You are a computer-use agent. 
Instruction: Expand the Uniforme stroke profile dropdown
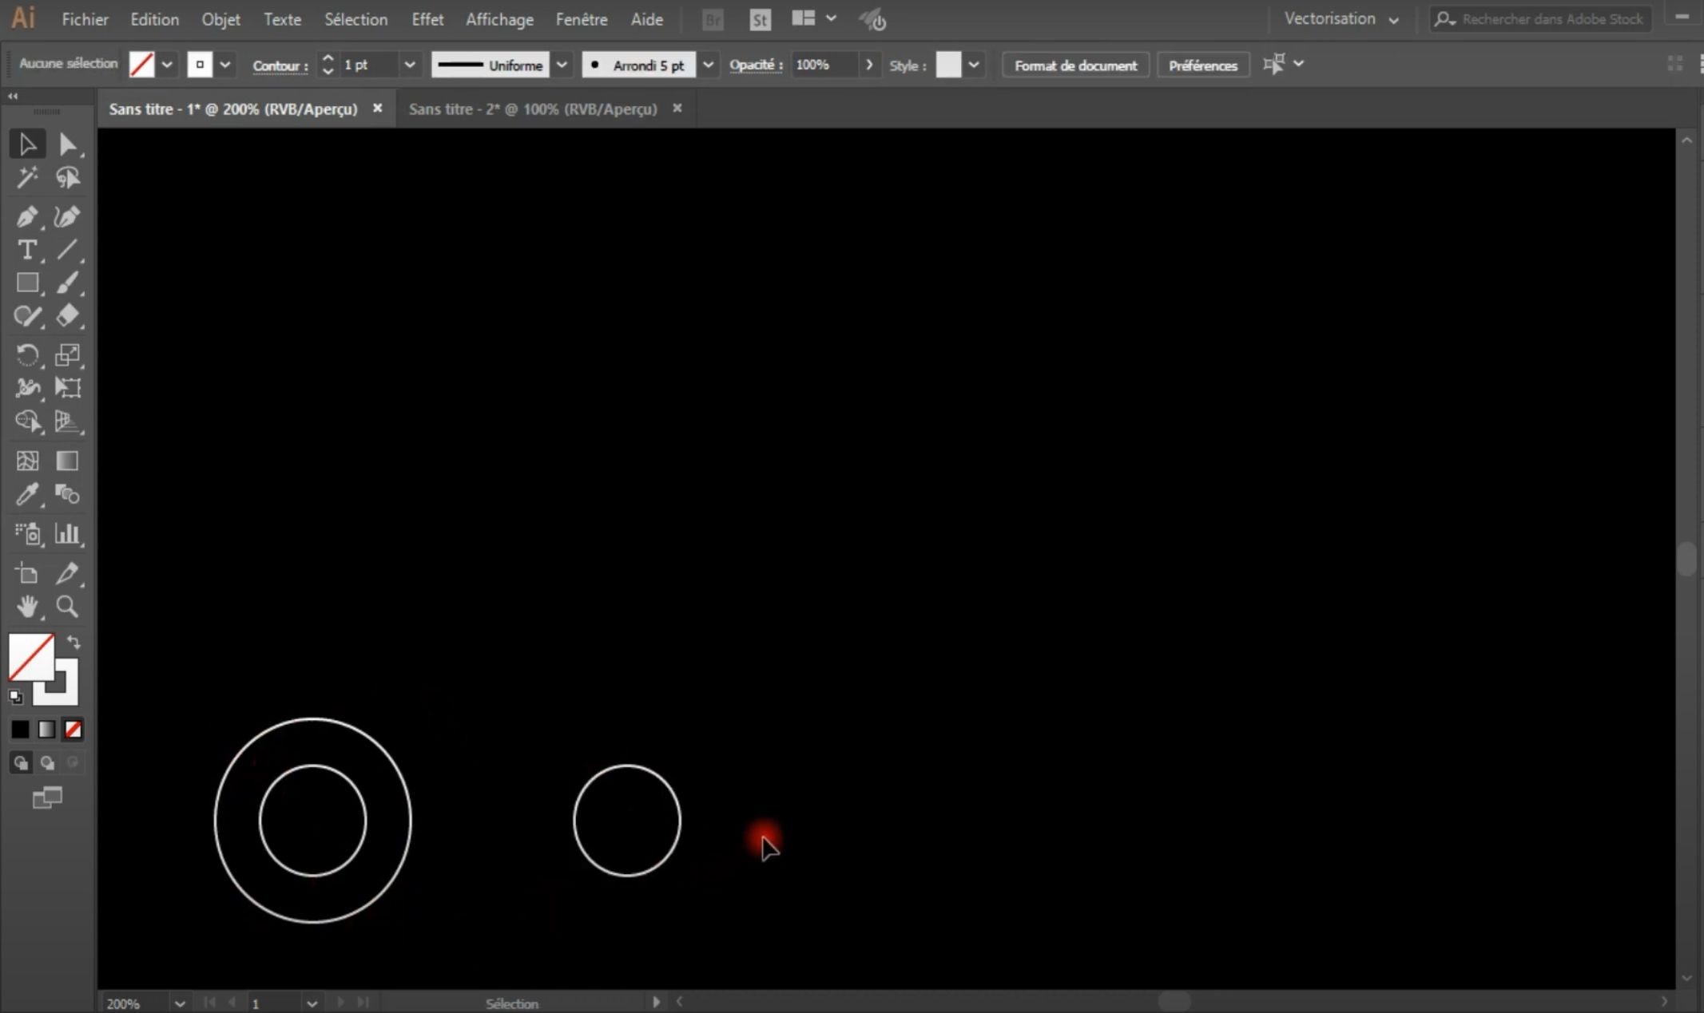562,65
